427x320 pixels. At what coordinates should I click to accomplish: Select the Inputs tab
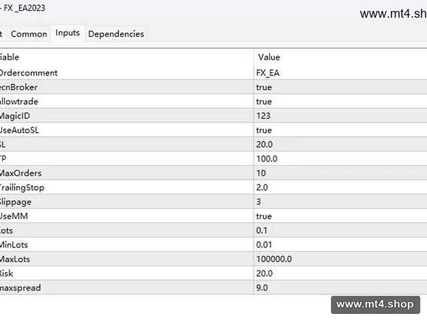(67, 33)
